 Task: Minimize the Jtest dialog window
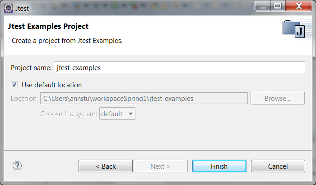(x=263, y=6)
